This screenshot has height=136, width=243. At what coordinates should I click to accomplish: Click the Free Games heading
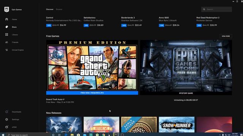tap(52, 36)
